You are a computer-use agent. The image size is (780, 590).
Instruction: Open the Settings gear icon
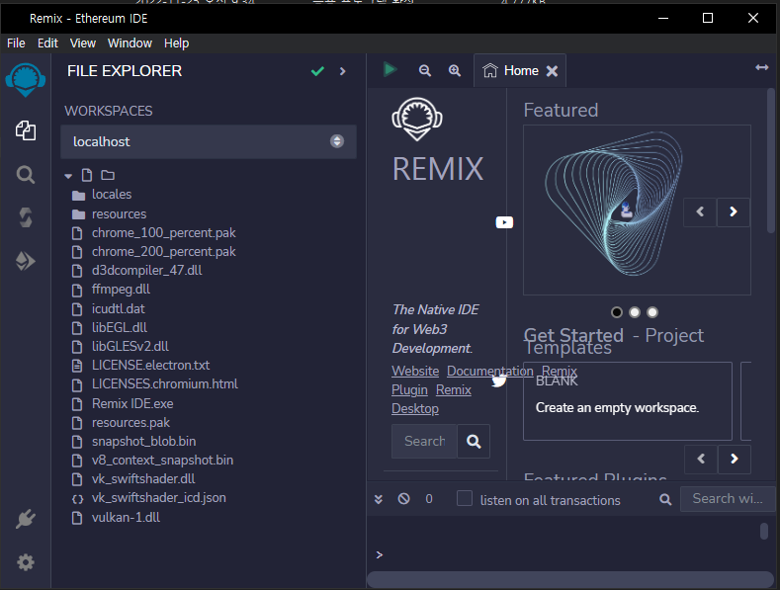coord(26,562)
